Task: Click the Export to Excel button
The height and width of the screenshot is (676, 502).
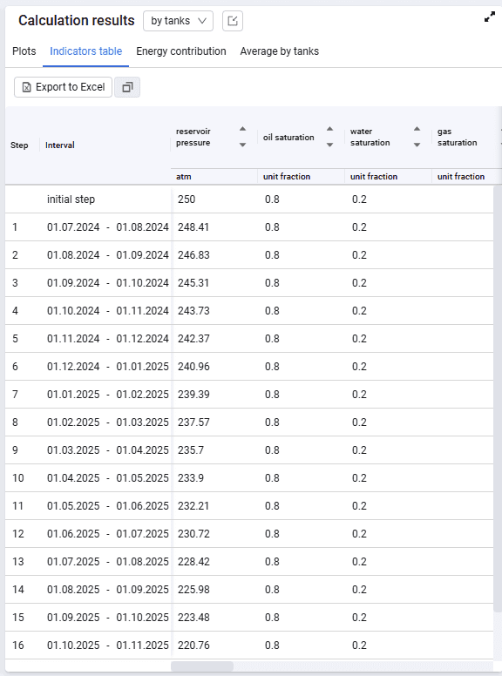Action: [x=63, y=87]
